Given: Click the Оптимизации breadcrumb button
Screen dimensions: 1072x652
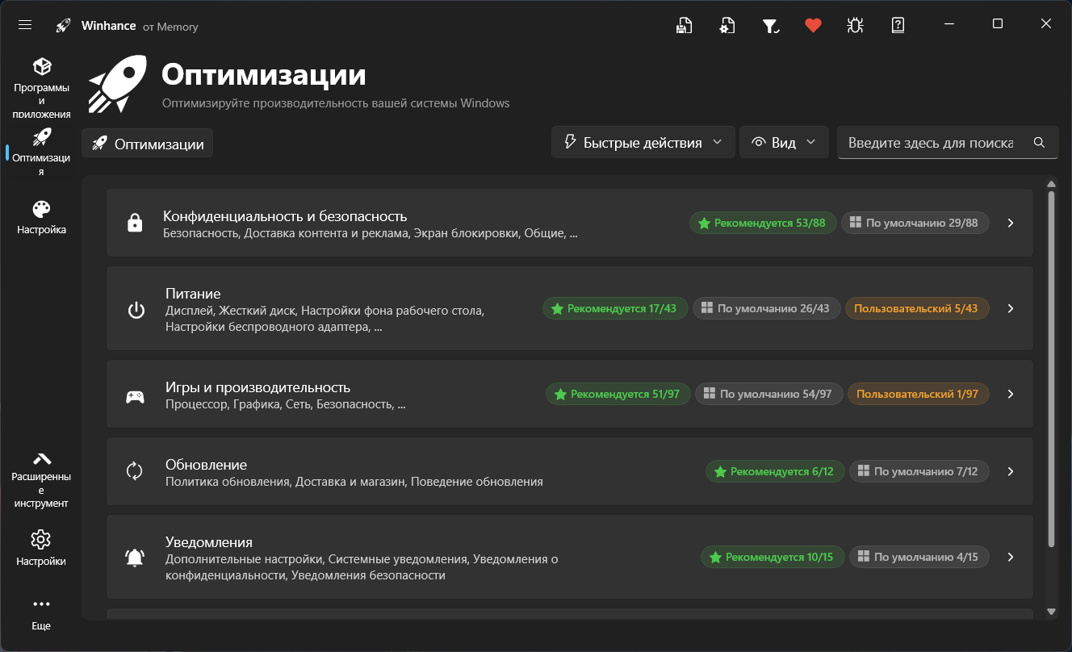Looking at the screenshot, I should [x=147, y=144].
